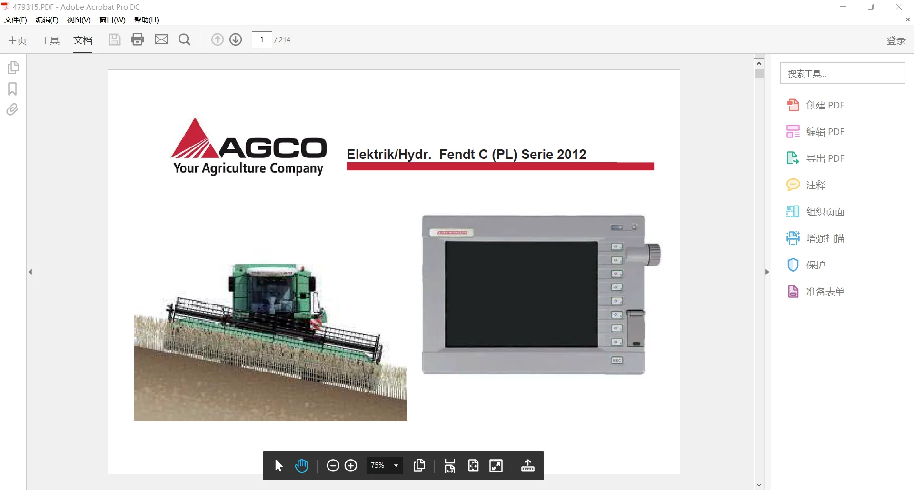Click the '/ 214' page count text

click(x=283, y=40)
